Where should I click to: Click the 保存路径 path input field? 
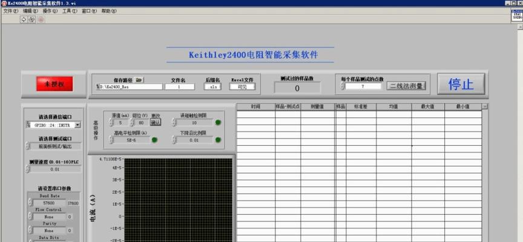[x=131, y=87]
